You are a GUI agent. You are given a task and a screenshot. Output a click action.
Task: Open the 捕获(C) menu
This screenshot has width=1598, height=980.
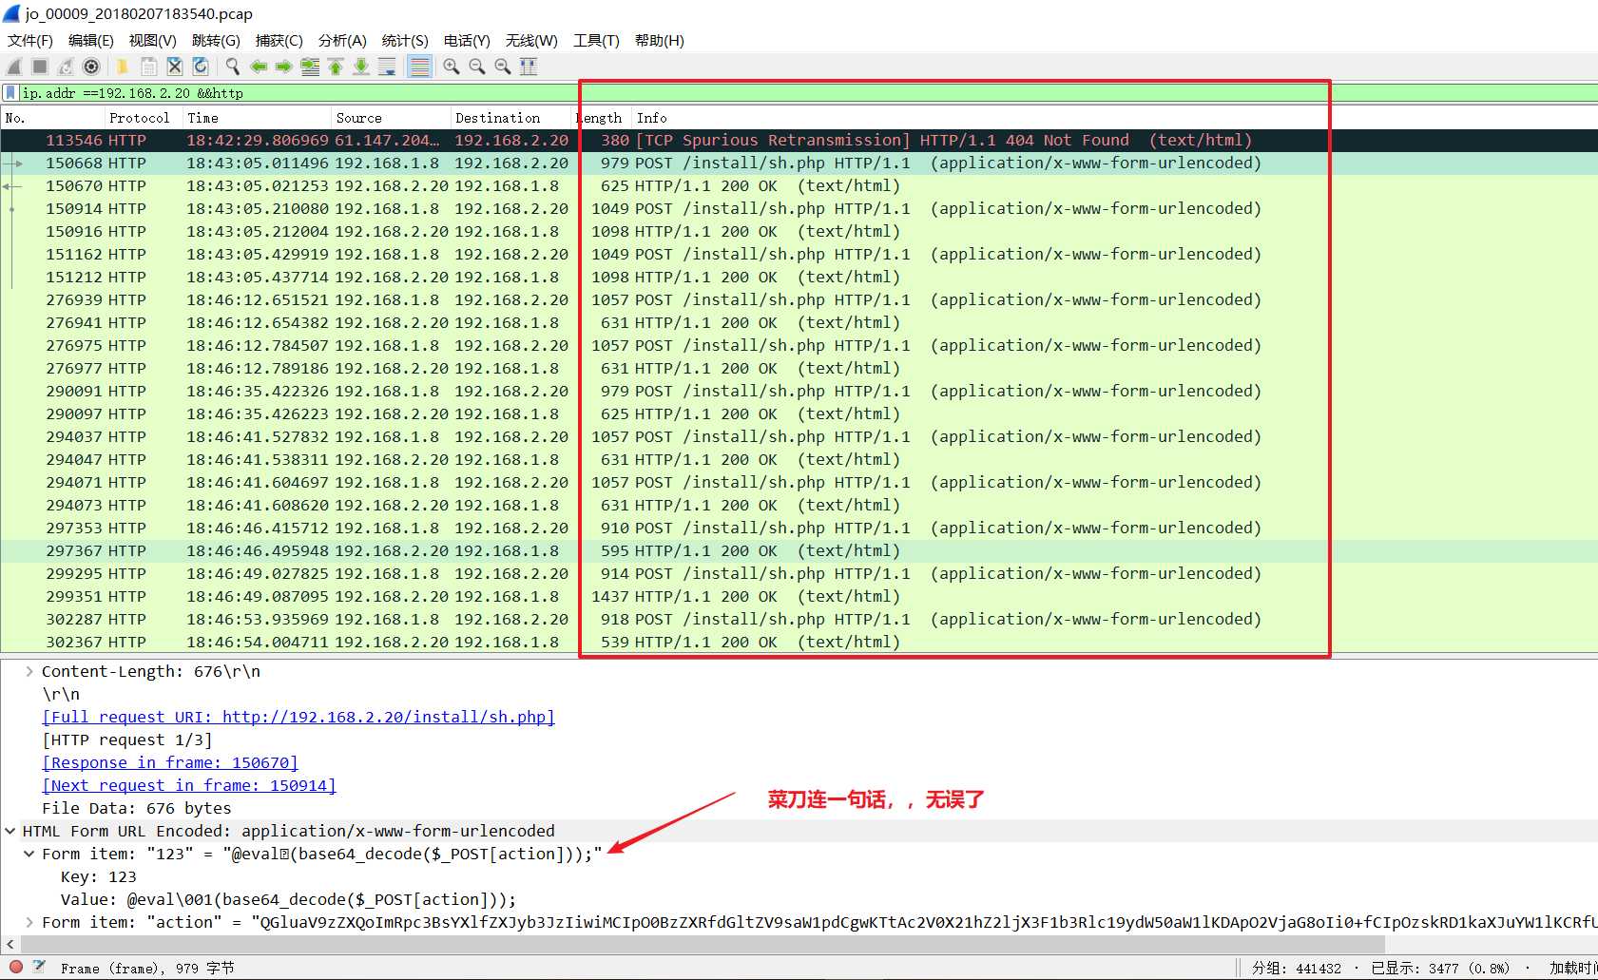[279, 40]
